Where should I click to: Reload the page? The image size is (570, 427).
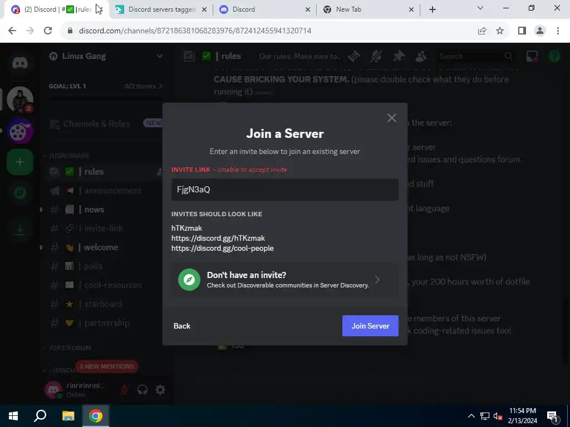(x=48, y=31)
